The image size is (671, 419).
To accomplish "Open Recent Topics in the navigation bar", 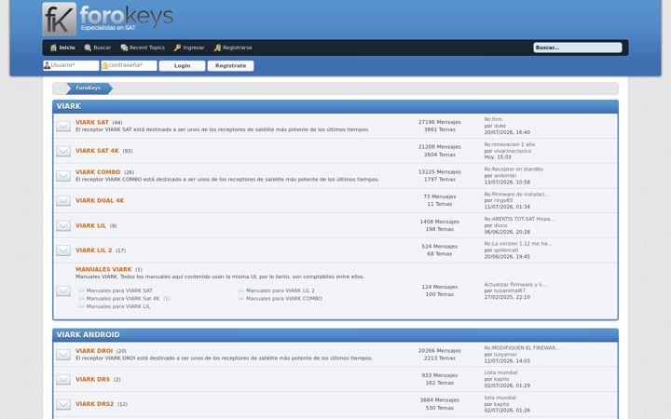I will click(143, 47).
